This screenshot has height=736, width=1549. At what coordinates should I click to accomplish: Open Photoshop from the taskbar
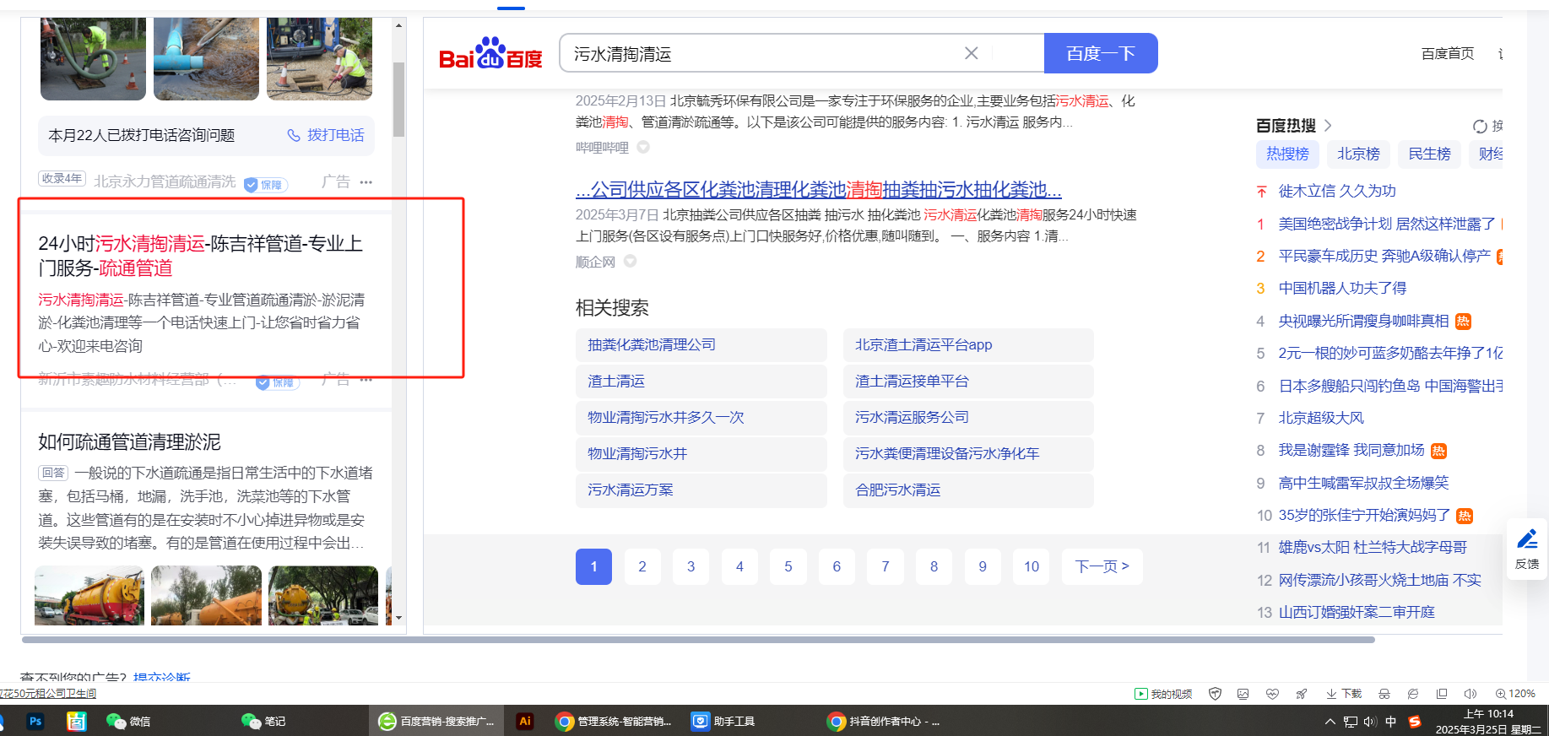click(35, 722)
